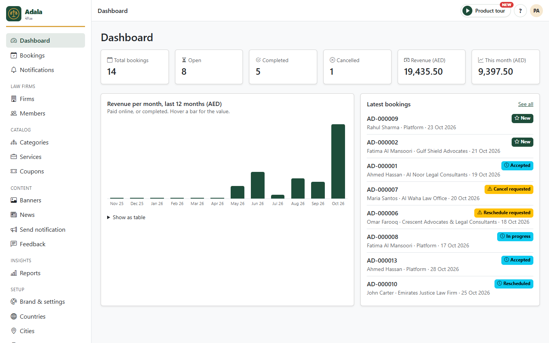
Task: Click the See all bookings link
Action: click(x=525, y=104)
